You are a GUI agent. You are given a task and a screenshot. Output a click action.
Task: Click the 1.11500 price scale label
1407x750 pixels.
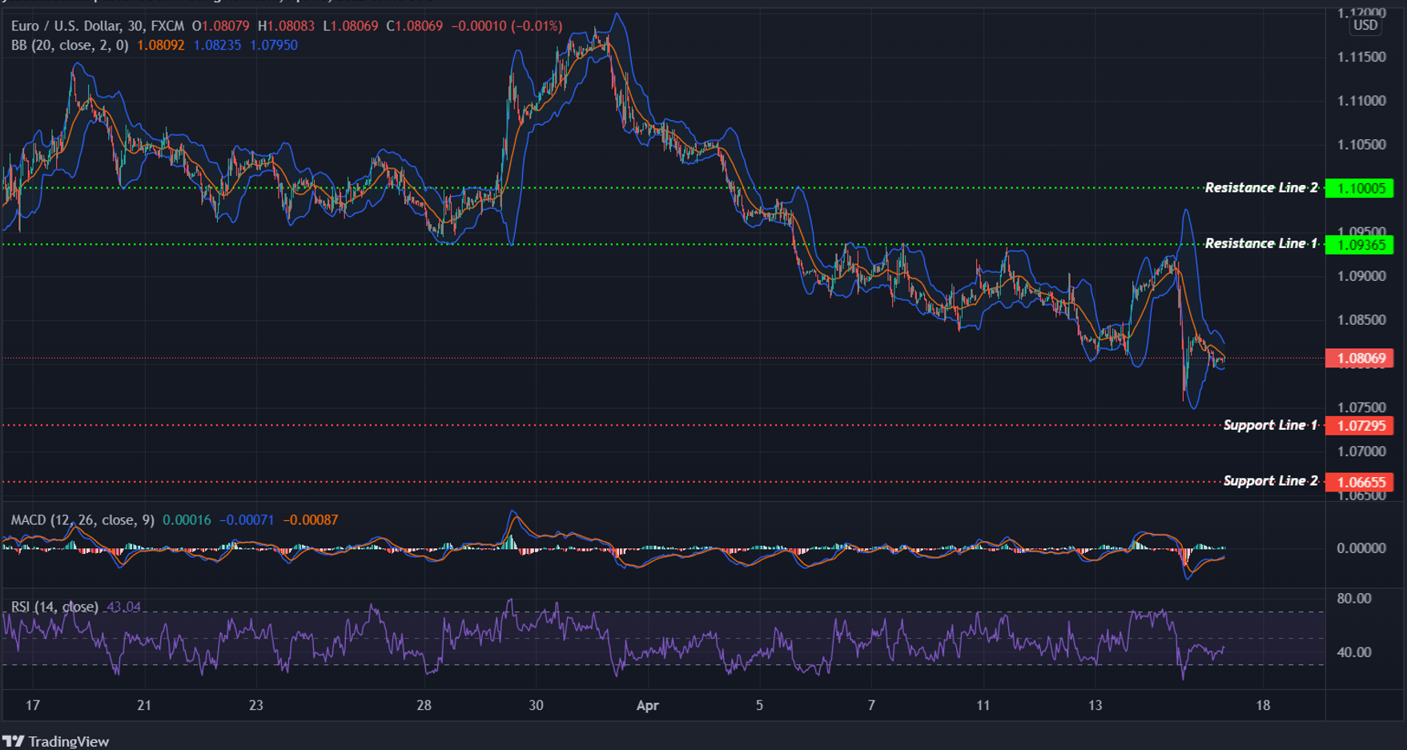tap(1361, 57)
